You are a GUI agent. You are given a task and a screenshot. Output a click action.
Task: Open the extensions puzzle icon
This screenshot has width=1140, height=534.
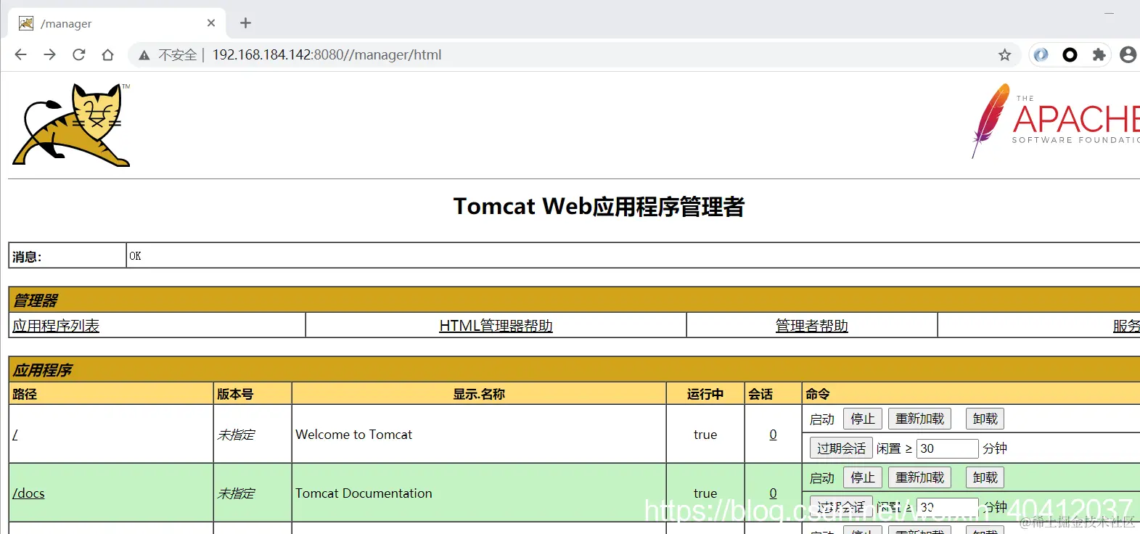click(1099, 54)
